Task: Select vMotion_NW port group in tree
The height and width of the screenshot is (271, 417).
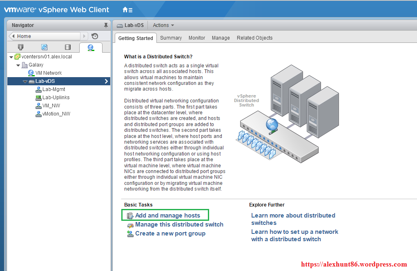Action: pos(56,114)
